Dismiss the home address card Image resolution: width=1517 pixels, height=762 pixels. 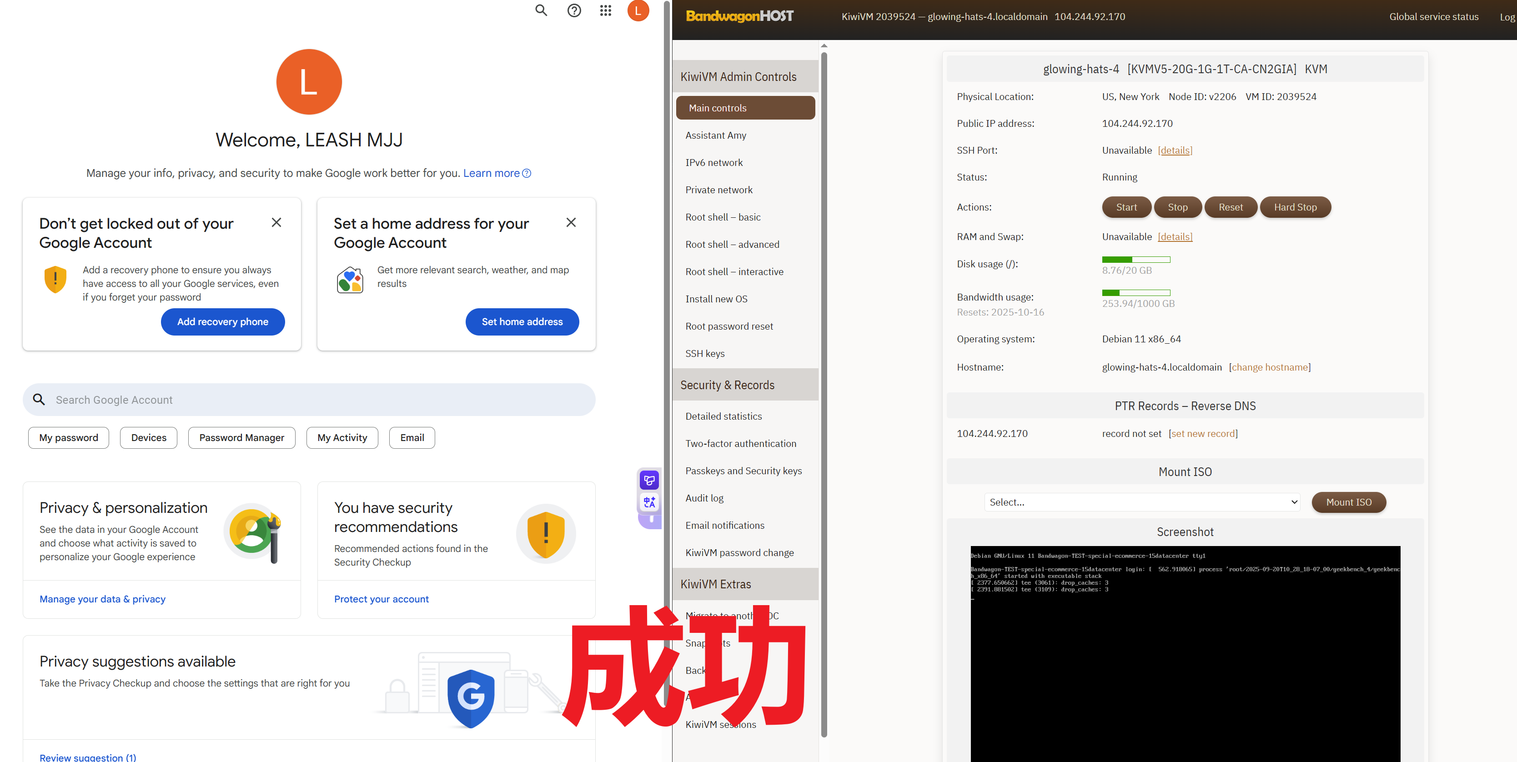coord(571,223)
